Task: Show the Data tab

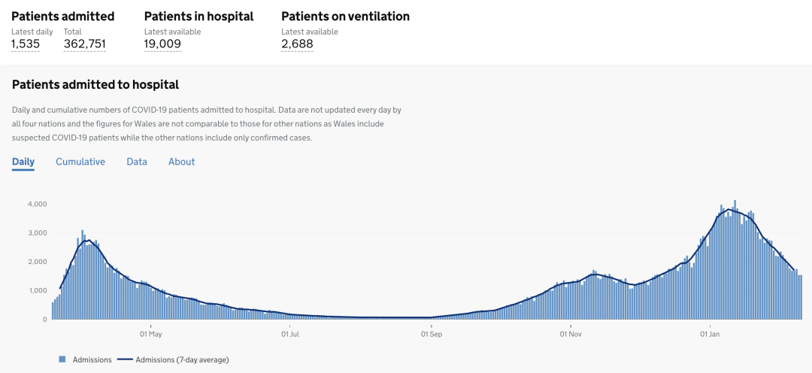Action: tap(137, 162)
